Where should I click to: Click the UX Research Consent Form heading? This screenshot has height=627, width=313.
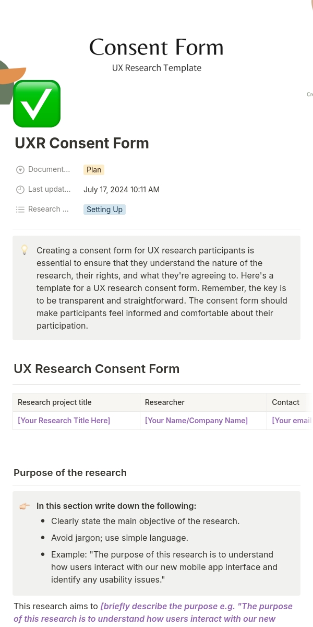(x=97, y=369)
